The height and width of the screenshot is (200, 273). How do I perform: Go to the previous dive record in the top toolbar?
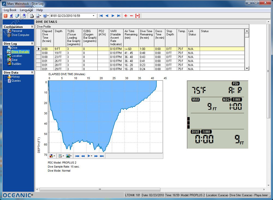[107, 16]
